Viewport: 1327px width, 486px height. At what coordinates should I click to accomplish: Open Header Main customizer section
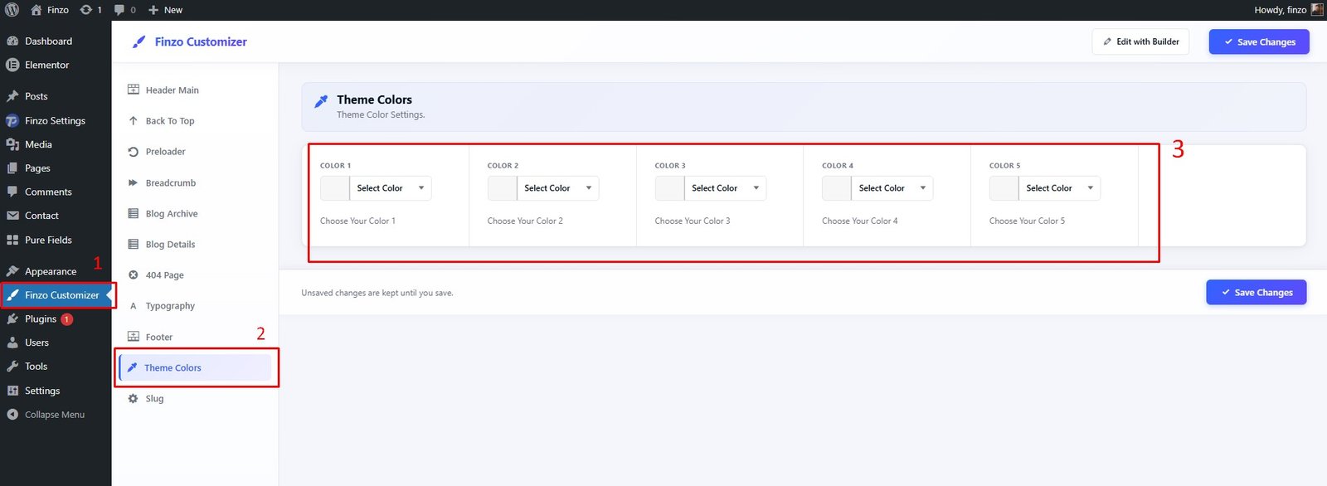click(x=196, y=90)
